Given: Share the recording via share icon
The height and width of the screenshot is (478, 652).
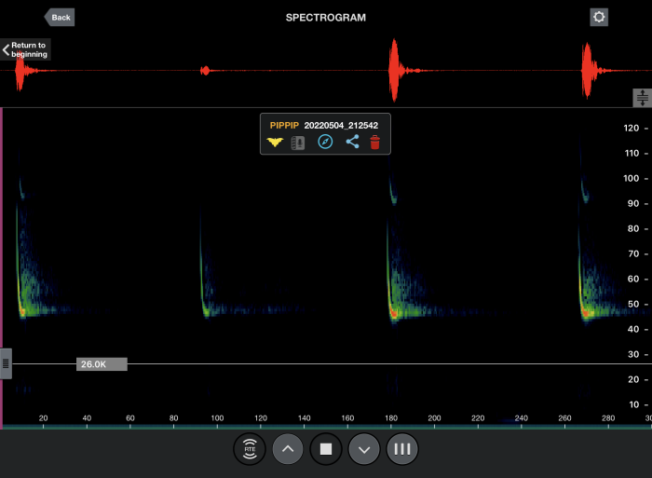Looking at the screenshot, I should (x=352, y=143).
